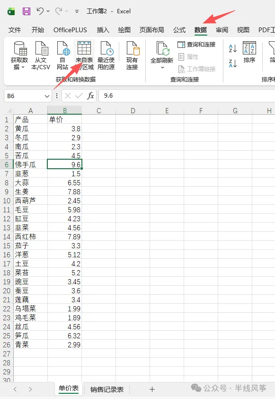The image size is (275, 399).
Task: Switch to the 页面布局 ribbon tab
Action: [152, 30]
